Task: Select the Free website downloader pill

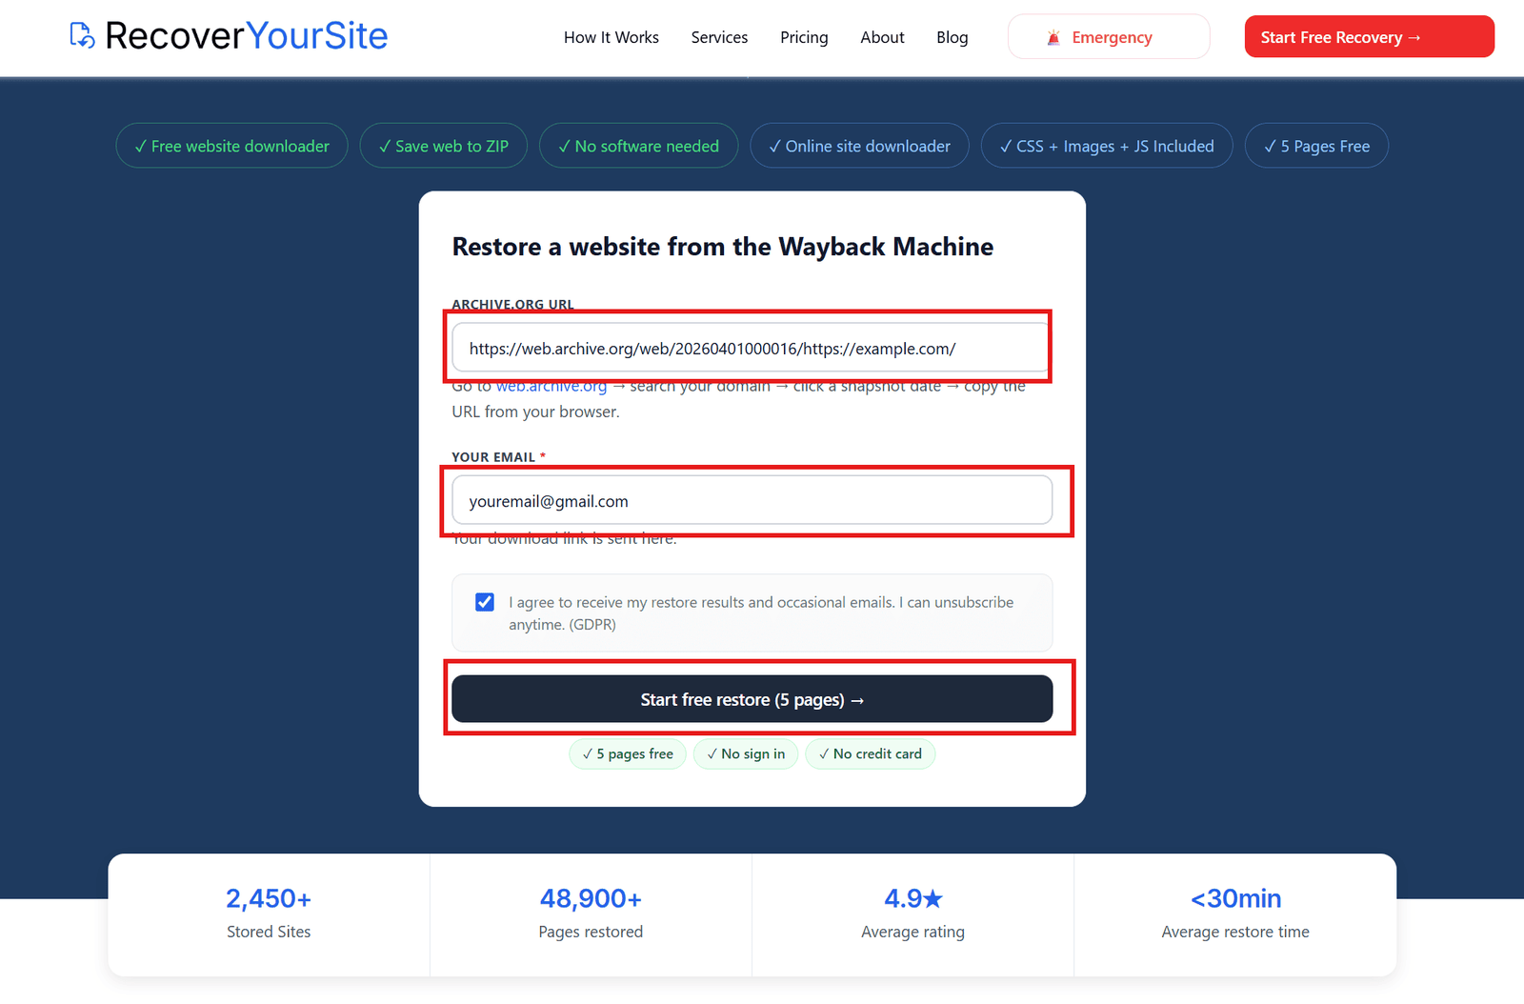Action: 231,146
